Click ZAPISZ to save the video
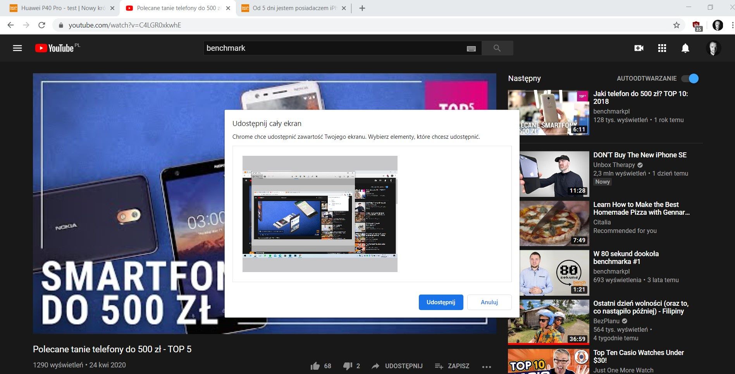 point(452,366)
